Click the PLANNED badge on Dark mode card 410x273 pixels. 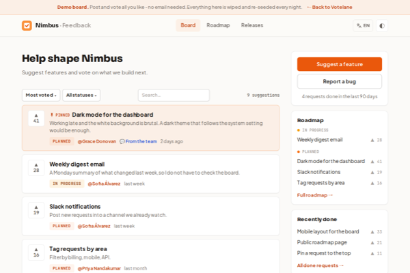[x=61, y=141]
